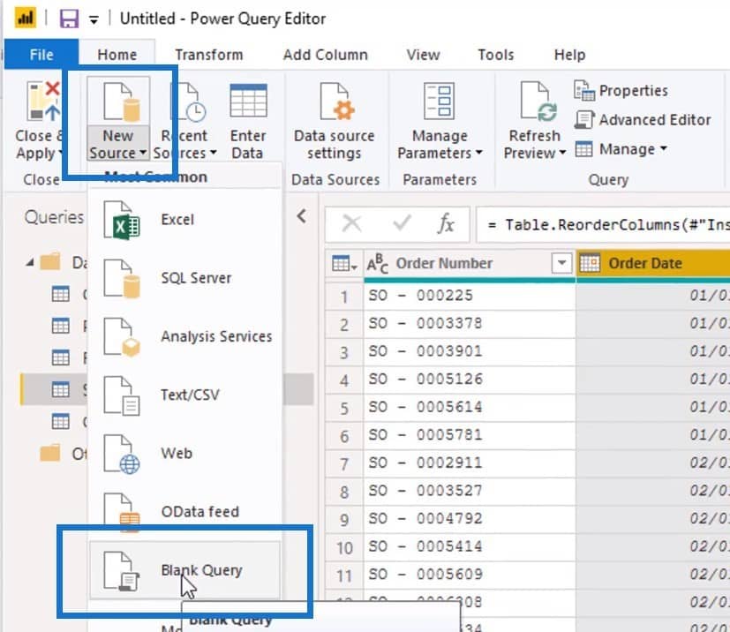Screen dimensions: 730x632
Task: Open the table options menu icon
Action: pos(344,264)
